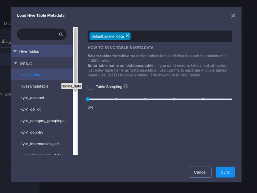
Task: Collapse the Hive Tables tree
Action: (x=15, y=51)
